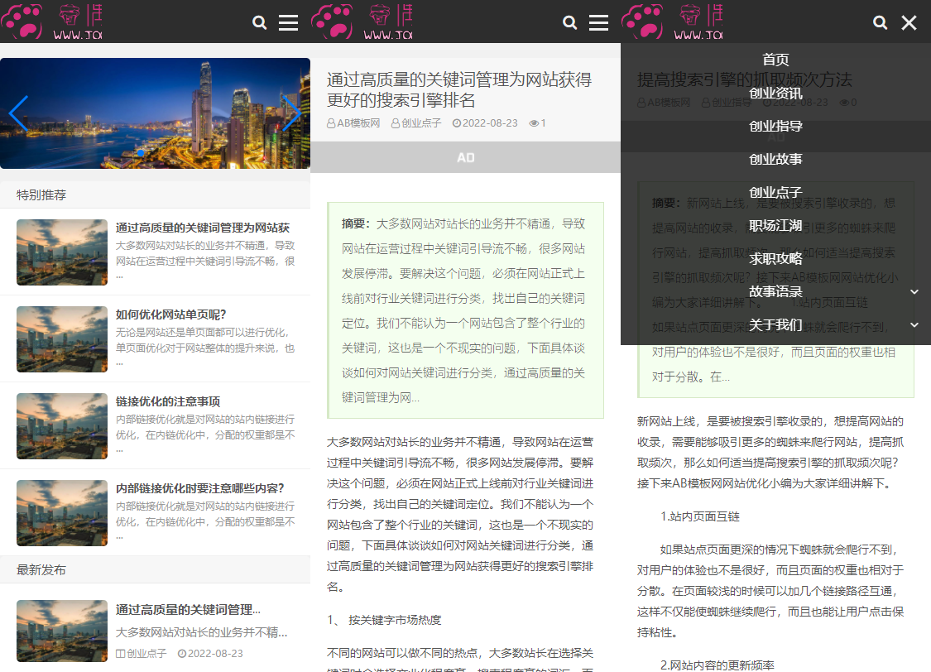Click the view count eye icon in middle article

coord(534,123)
